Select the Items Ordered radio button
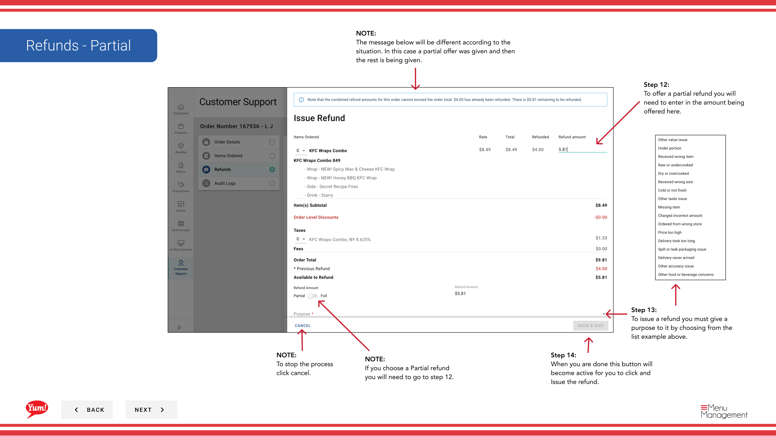Image resolution: width=776 pixels, height=436 pixels. click(272, 156)
